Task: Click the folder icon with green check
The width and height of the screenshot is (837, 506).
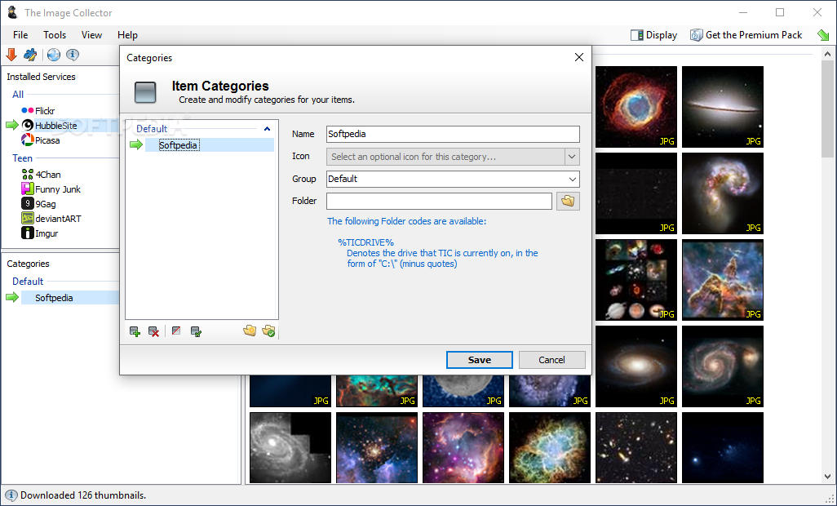Action: pyautogui.click(x=268, y=331)
